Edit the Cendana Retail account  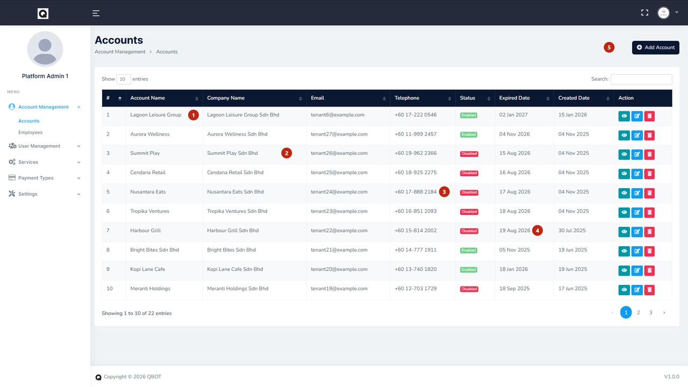pyautogui.click(x=637, y=174)
